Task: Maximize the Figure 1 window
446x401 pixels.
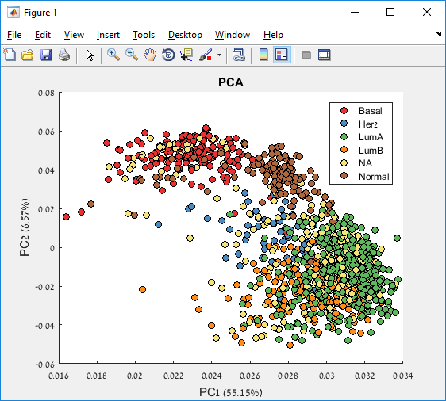Action: tap(390, 12)
